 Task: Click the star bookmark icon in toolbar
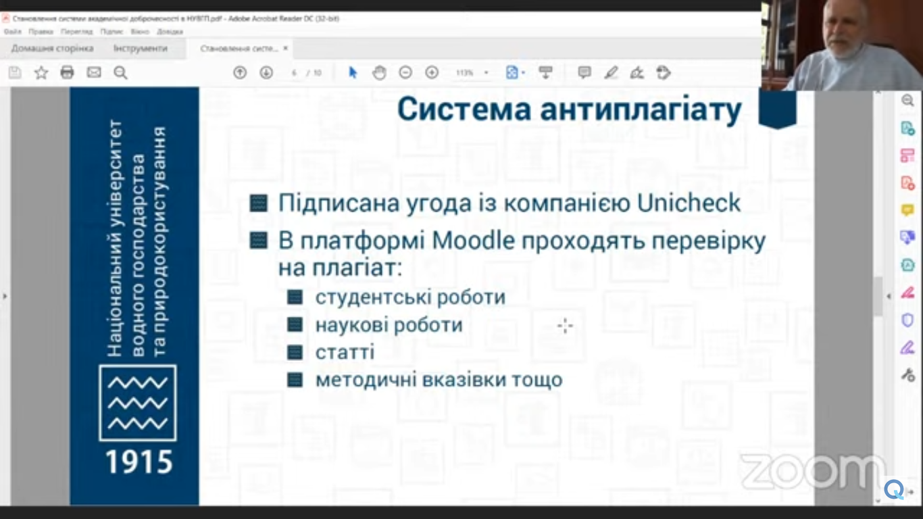tap(41, 73)
